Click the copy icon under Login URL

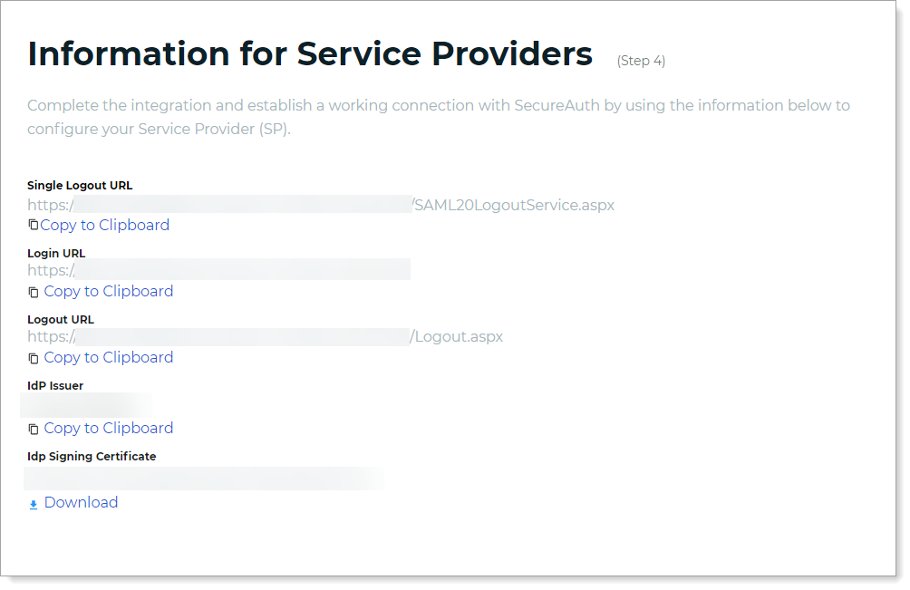point(34,292)
